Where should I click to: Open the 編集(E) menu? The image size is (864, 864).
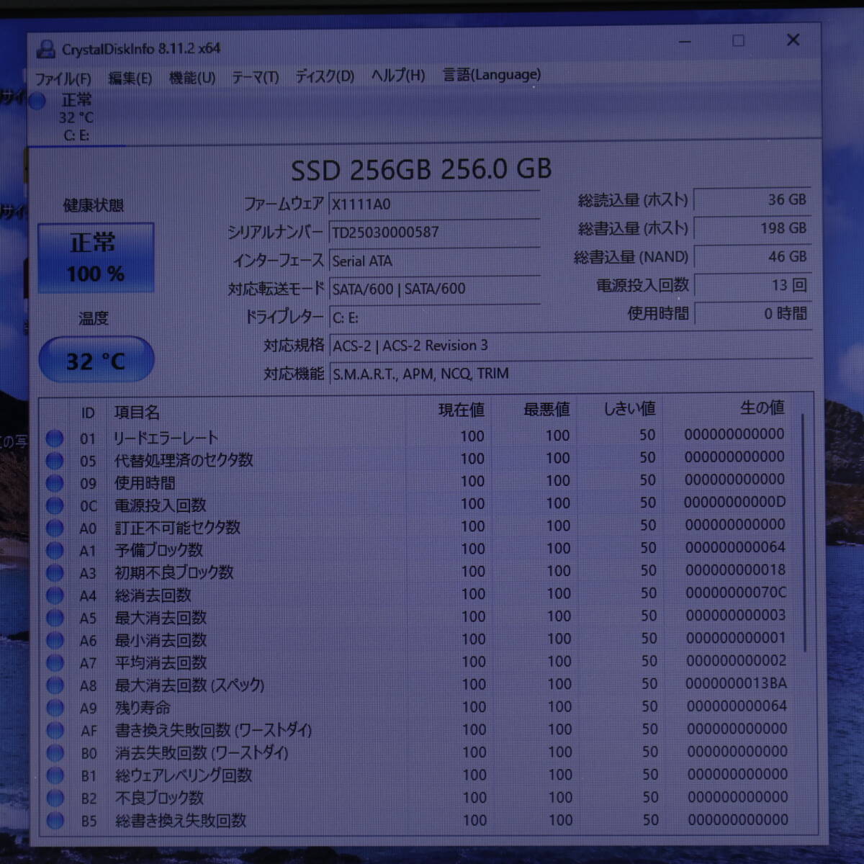(130, 78)
